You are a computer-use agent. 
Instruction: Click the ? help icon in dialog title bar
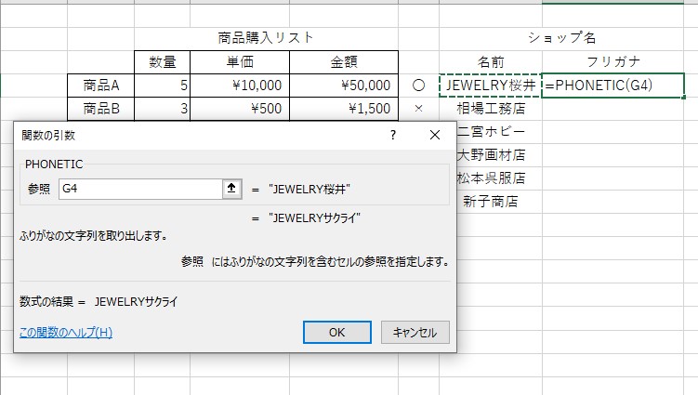(x=393, y=136)
